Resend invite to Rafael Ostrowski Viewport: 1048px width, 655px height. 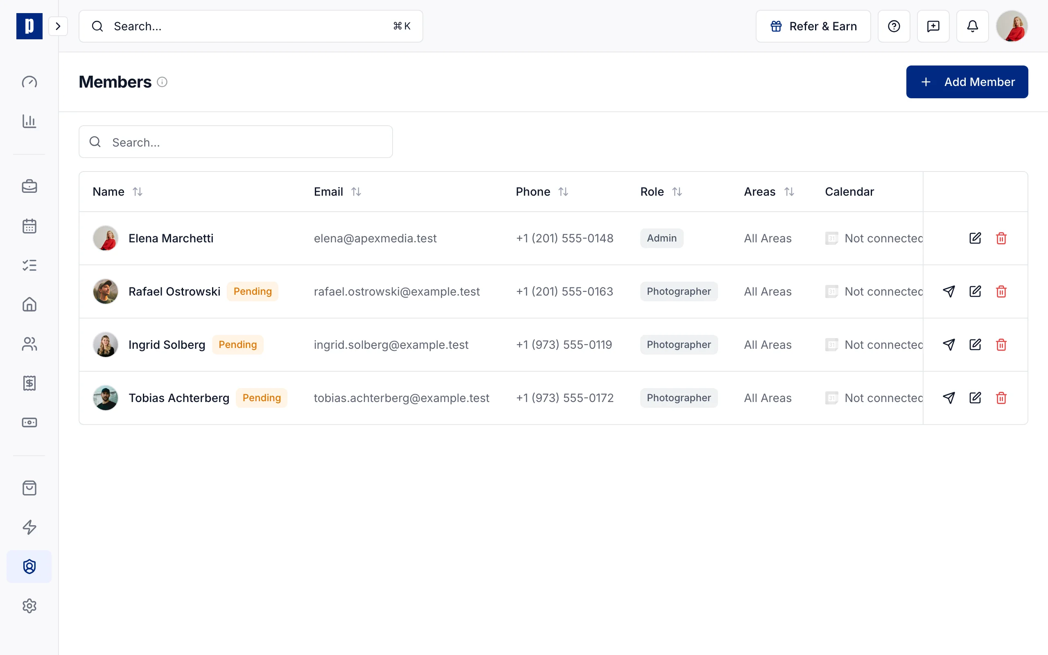(949, 291)
